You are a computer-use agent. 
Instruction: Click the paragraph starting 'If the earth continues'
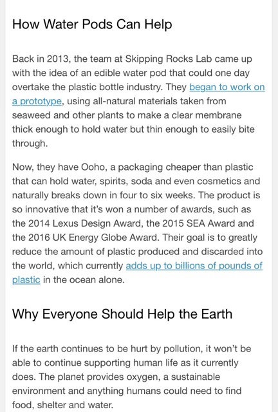[x=131, y=377]
